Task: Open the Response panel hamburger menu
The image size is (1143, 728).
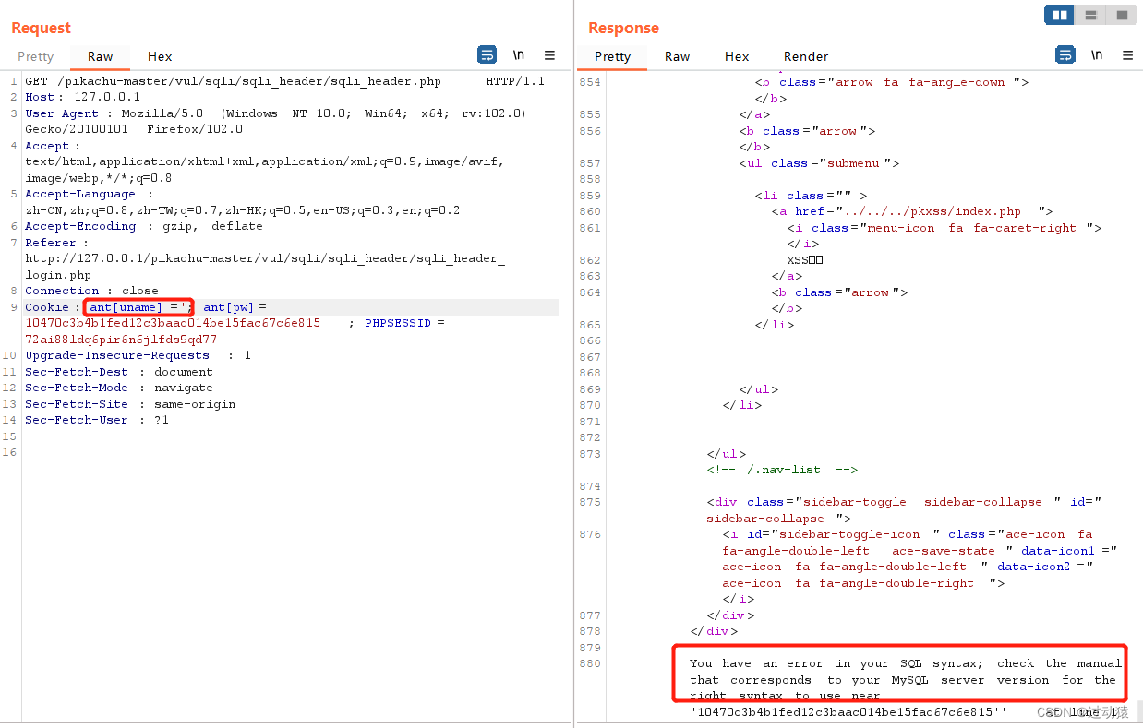Action: point(1127,55)
